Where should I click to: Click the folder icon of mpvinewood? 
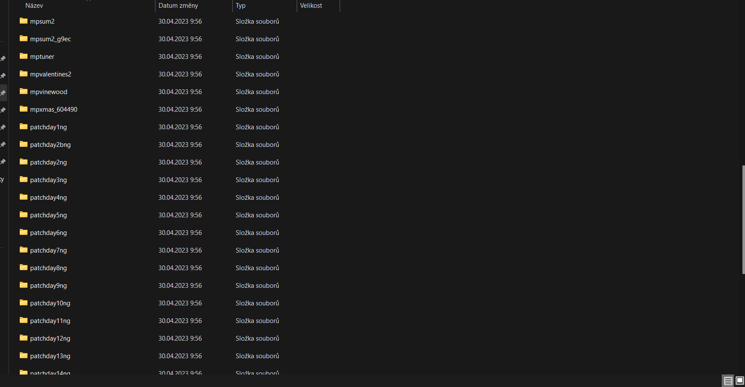[x=24, y=91]
